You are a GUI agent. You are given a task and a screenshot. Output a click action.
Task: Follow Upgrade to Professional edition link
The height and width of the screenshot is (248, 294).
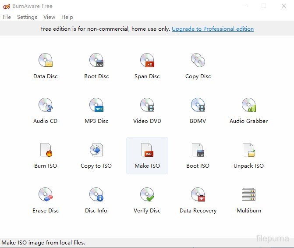213,29
